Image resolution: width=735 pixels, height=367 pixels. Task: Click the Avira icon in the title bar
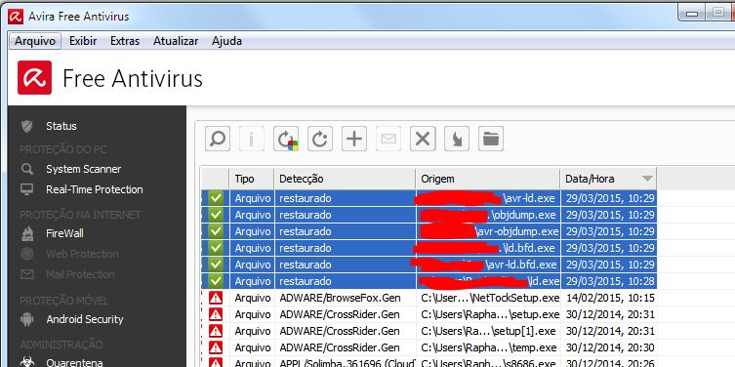(x=16, y=17)
